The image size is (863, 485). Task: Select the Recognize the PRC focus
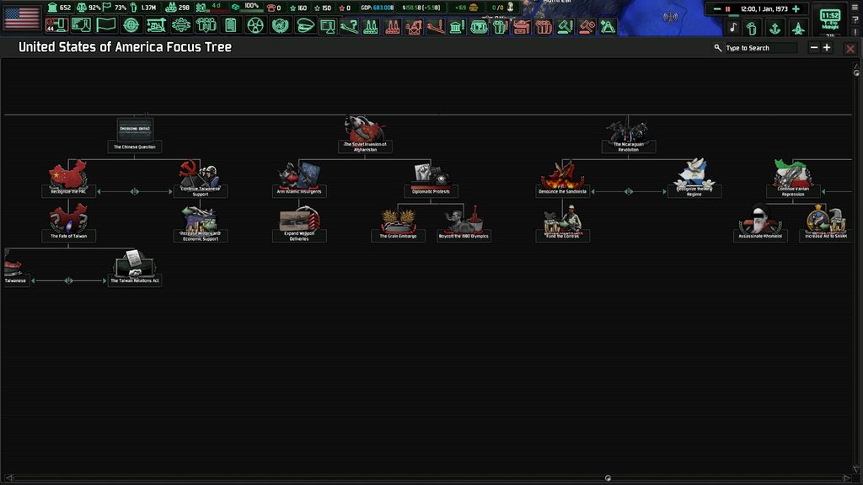(x=68, y=179)
